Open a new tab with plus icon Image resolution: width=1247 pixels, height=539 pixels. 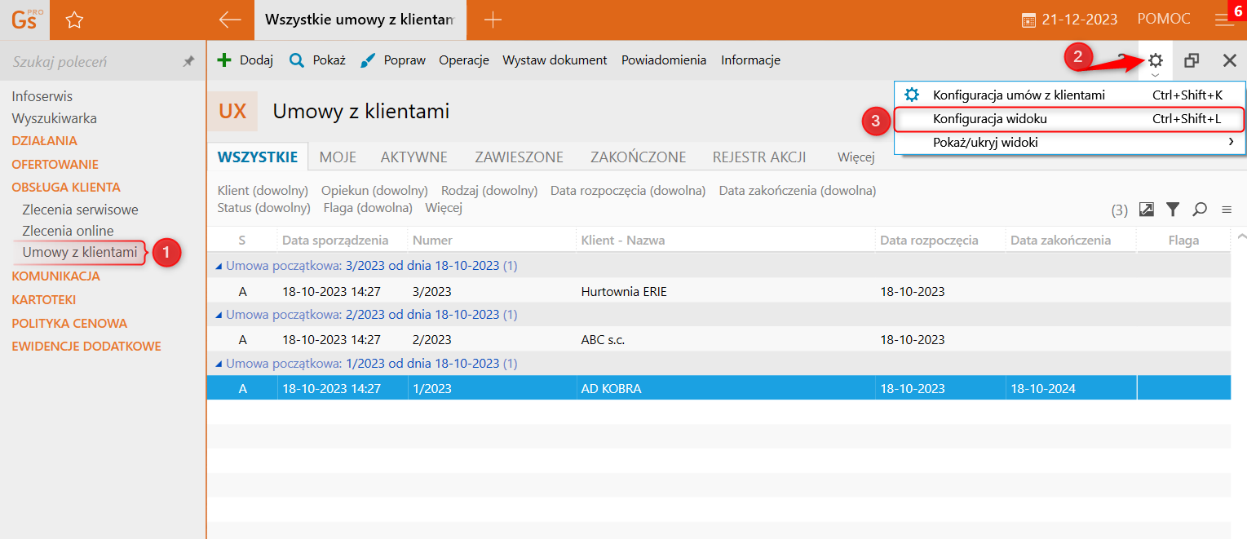[x=493, y=20]
